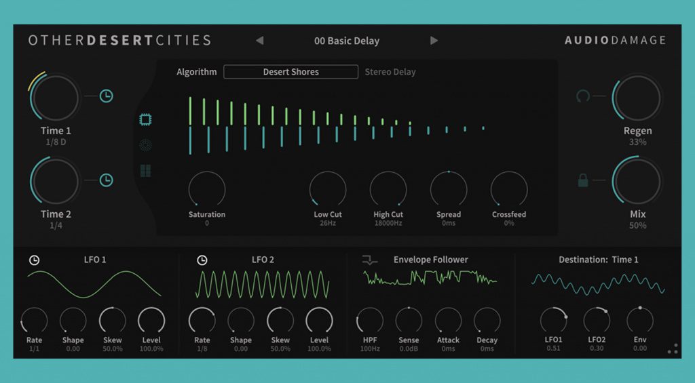Click the Time 1 knob
This screenshot has height=383, width=695.
[56, 98]
